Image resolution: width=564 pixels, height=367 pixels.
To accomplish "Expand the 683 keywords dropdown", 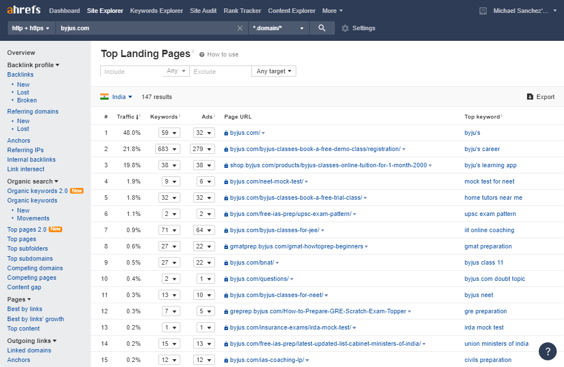I will click(167, 149).
